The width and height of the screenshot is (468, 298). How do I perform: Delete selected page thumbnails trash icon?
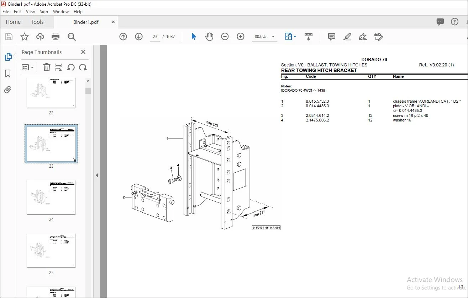click(47, 67)
